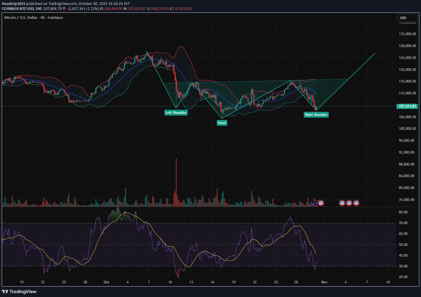Click the Head pattern label

coord(222,123)
